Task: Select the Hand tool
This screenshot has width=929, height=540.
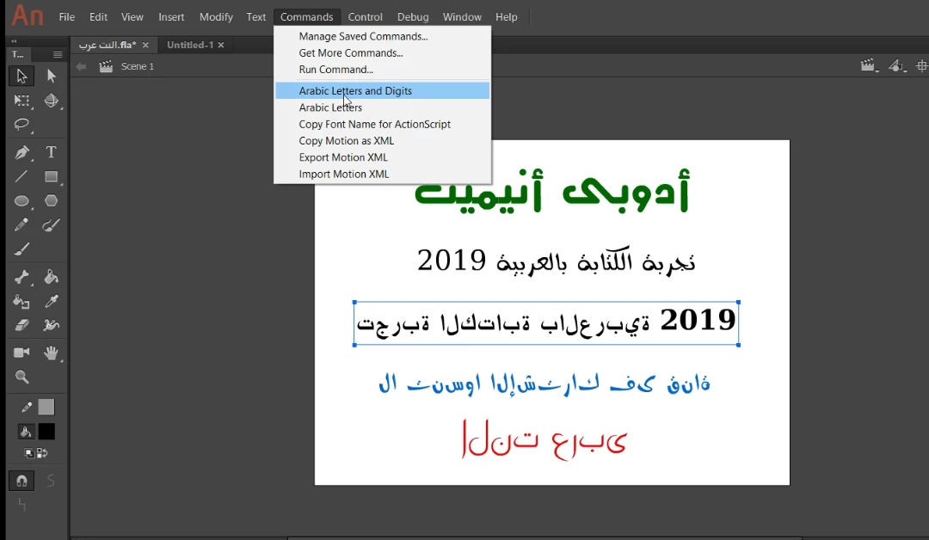Action: coord(51,353)
